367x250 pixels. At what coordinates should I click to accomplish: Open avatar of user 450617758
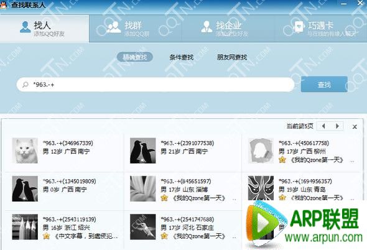(x=261, y=150)
